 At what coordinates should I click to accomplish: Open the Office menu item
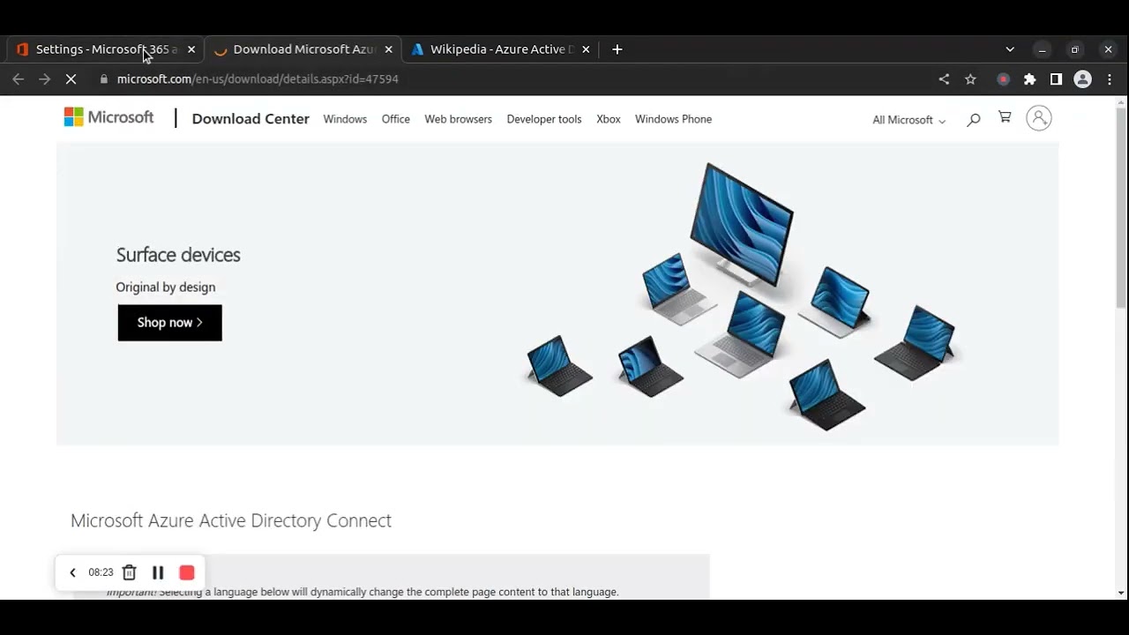tap(396, 119)
